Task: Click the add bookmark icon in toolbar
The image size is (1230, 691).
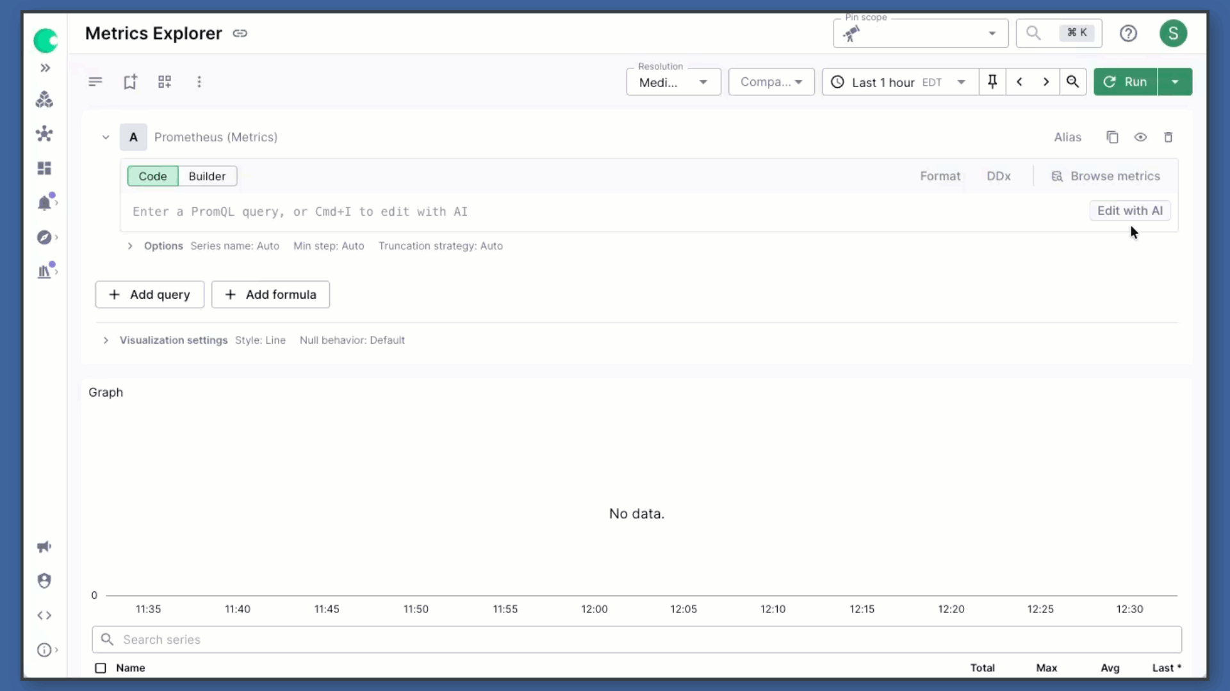Action: 130,82
